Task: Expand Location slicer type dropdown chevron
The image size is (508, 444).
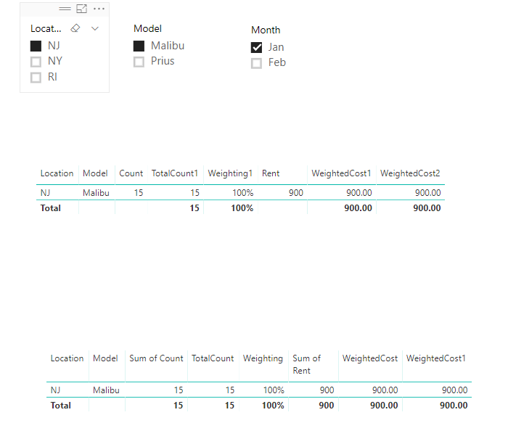Action: pyautogui.click(x=95, y=28)
